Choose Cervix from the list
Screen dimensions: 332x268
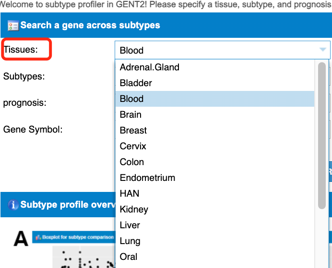tap(133, 146)
